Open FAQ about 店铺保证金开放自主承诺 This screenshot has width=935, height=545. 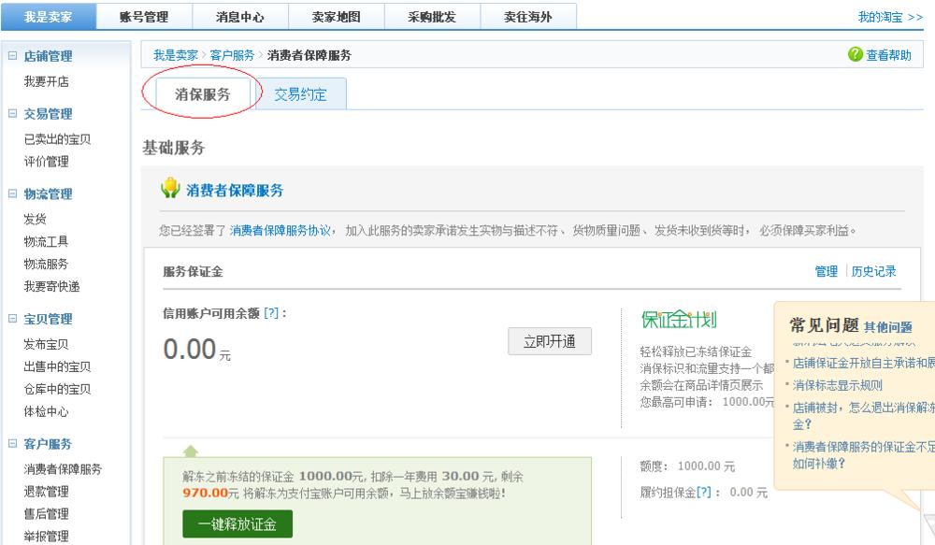click(x=863, y=363)
